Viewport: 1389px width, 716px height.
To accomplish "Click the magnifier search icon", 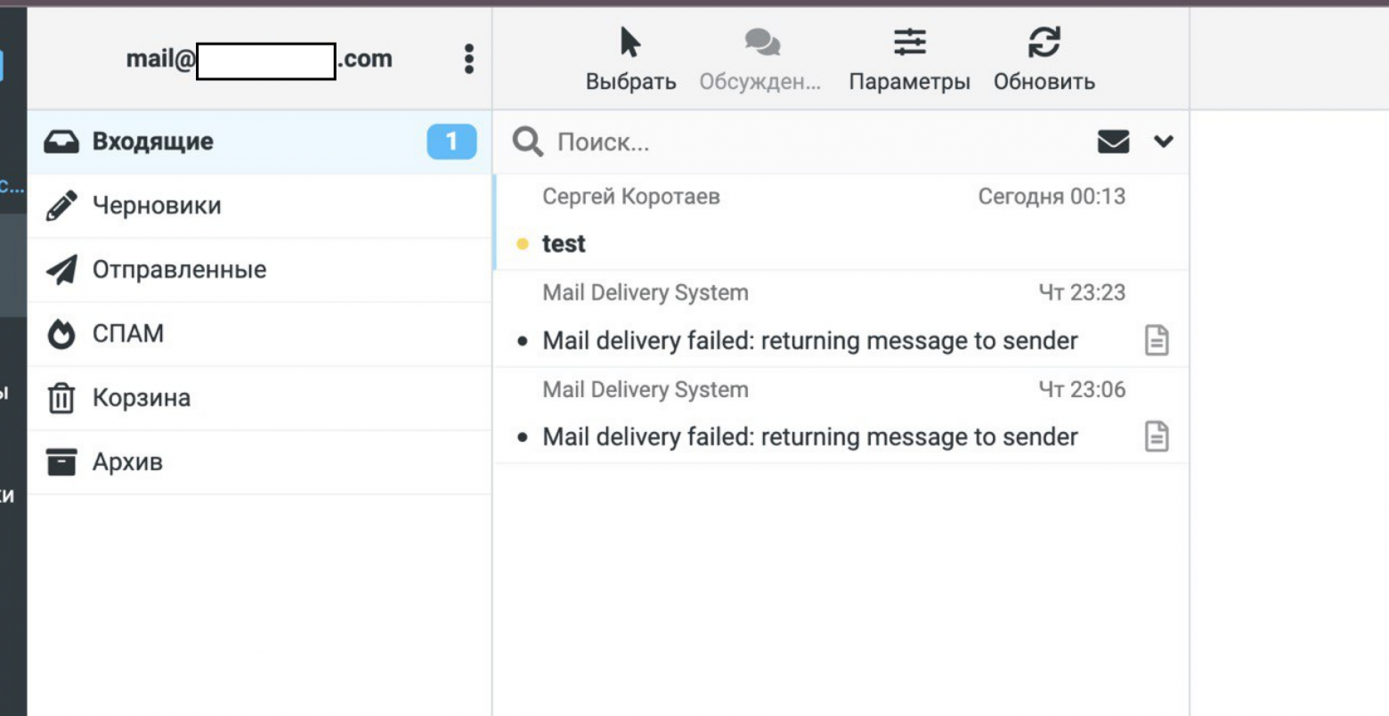I will [x=527, y=142].
